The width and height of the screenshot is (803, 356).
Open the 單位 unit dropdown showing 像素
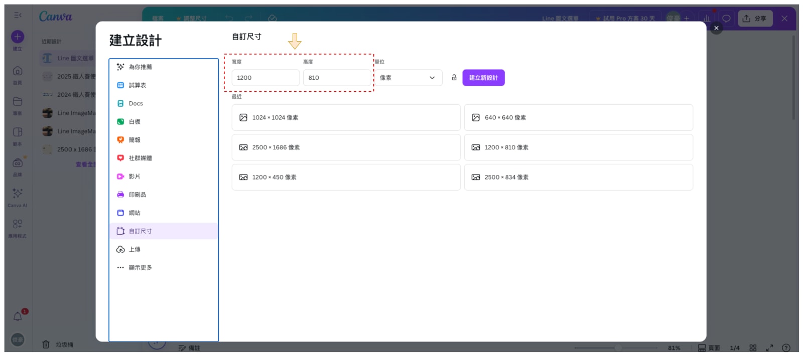(x=409, y=78)
